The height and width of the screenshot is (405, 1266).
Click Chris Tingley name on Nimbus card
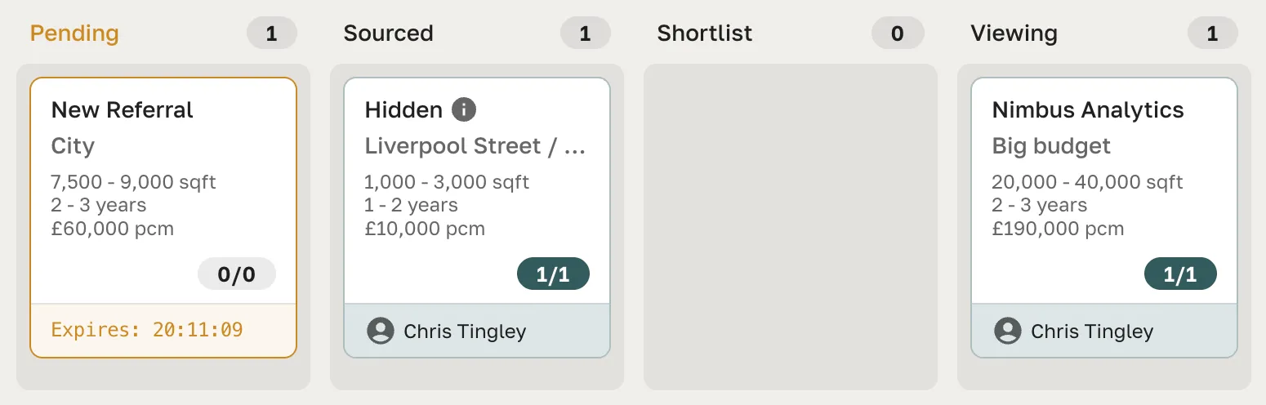click(1092, 331)
